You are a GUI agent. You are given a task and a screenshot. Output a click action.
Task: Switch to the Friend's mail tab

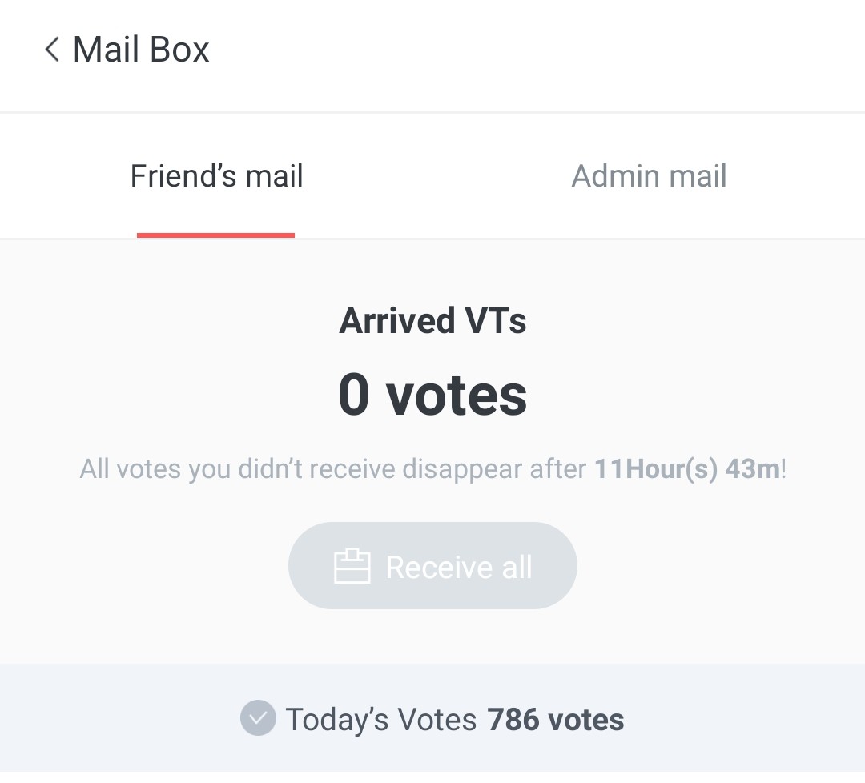[216, 176]
